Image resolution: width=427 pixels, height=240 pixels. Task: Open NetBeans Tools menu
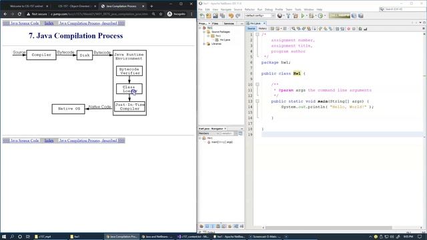298,9
